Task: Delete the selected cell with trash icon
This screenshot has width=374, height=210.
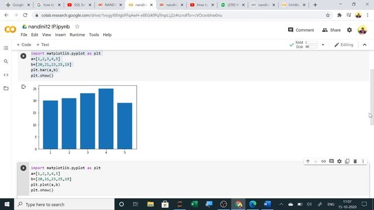Action: [x=355, y=161]
